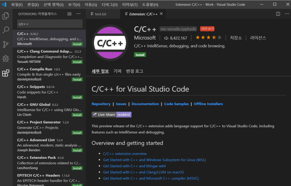Open C/C++ extension overview link

(125, 154)
